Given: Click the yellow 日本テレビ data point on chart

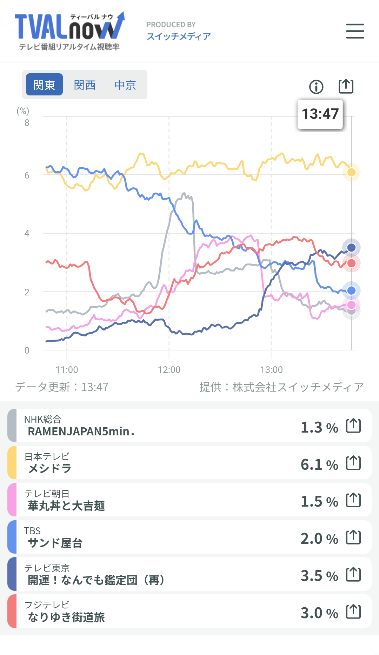Looking at the screenshot, I should [351, 172].
